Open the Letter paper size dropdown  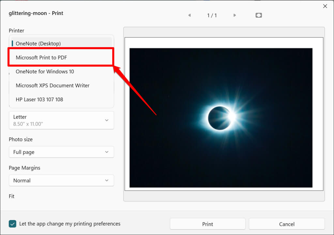(61, 120)
